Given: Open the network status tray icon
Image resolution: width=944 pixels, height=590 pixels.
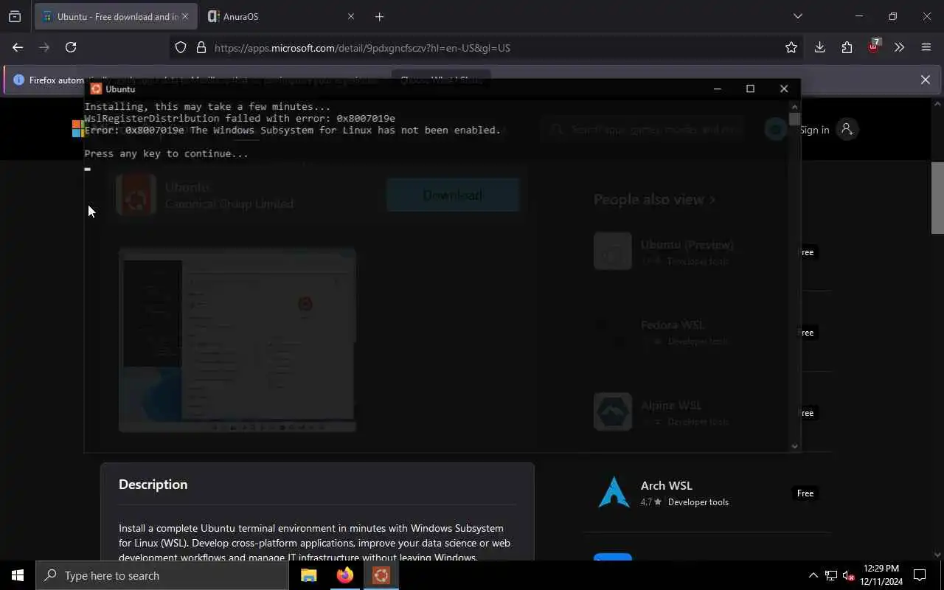Looking at the screenshot, I should 831,575.
